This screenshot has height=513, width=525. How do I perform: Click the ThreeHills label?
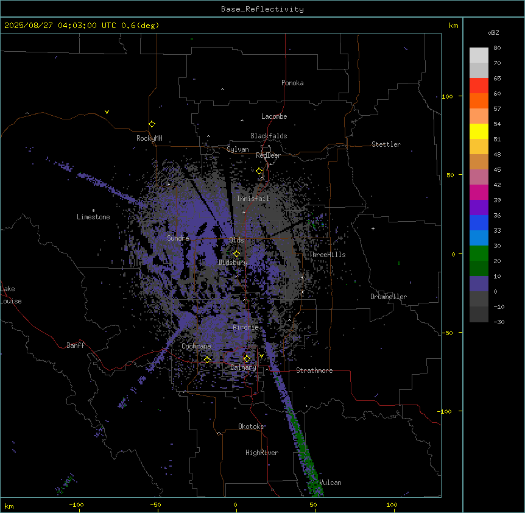327,255
